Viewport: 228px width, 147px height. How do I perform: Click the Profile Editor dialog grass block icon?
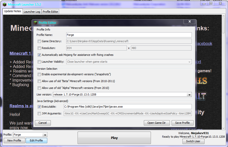point(35,23)
